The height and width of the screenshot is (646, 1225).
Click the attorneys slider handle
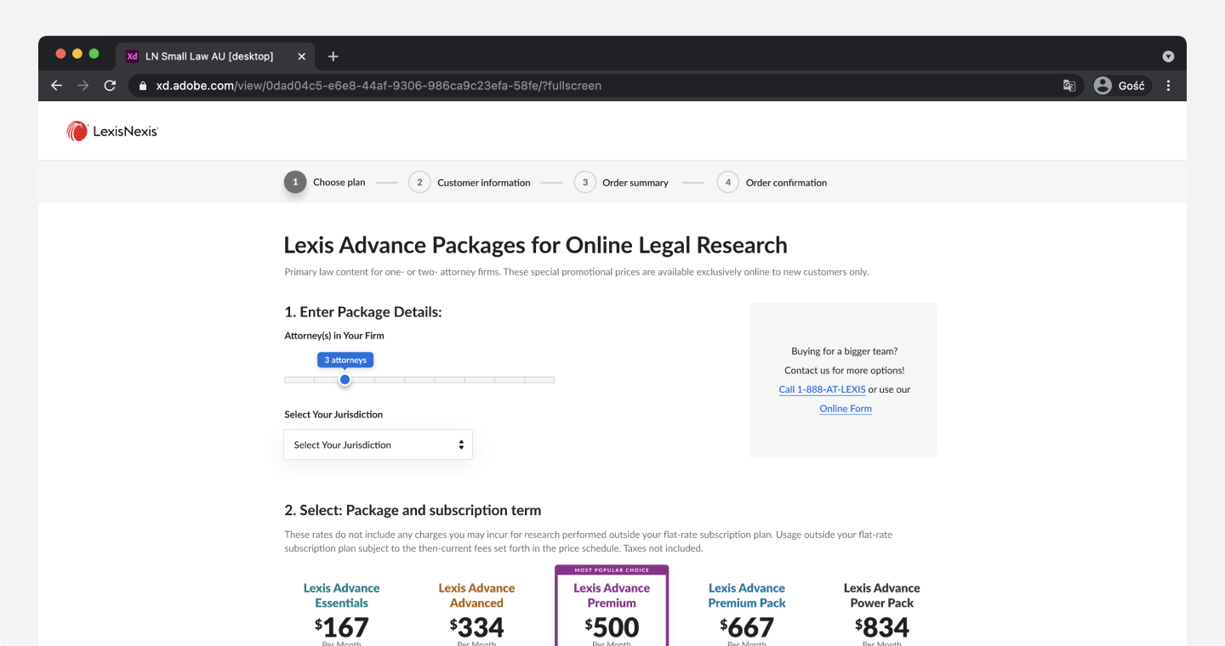(x=345, y=379)
